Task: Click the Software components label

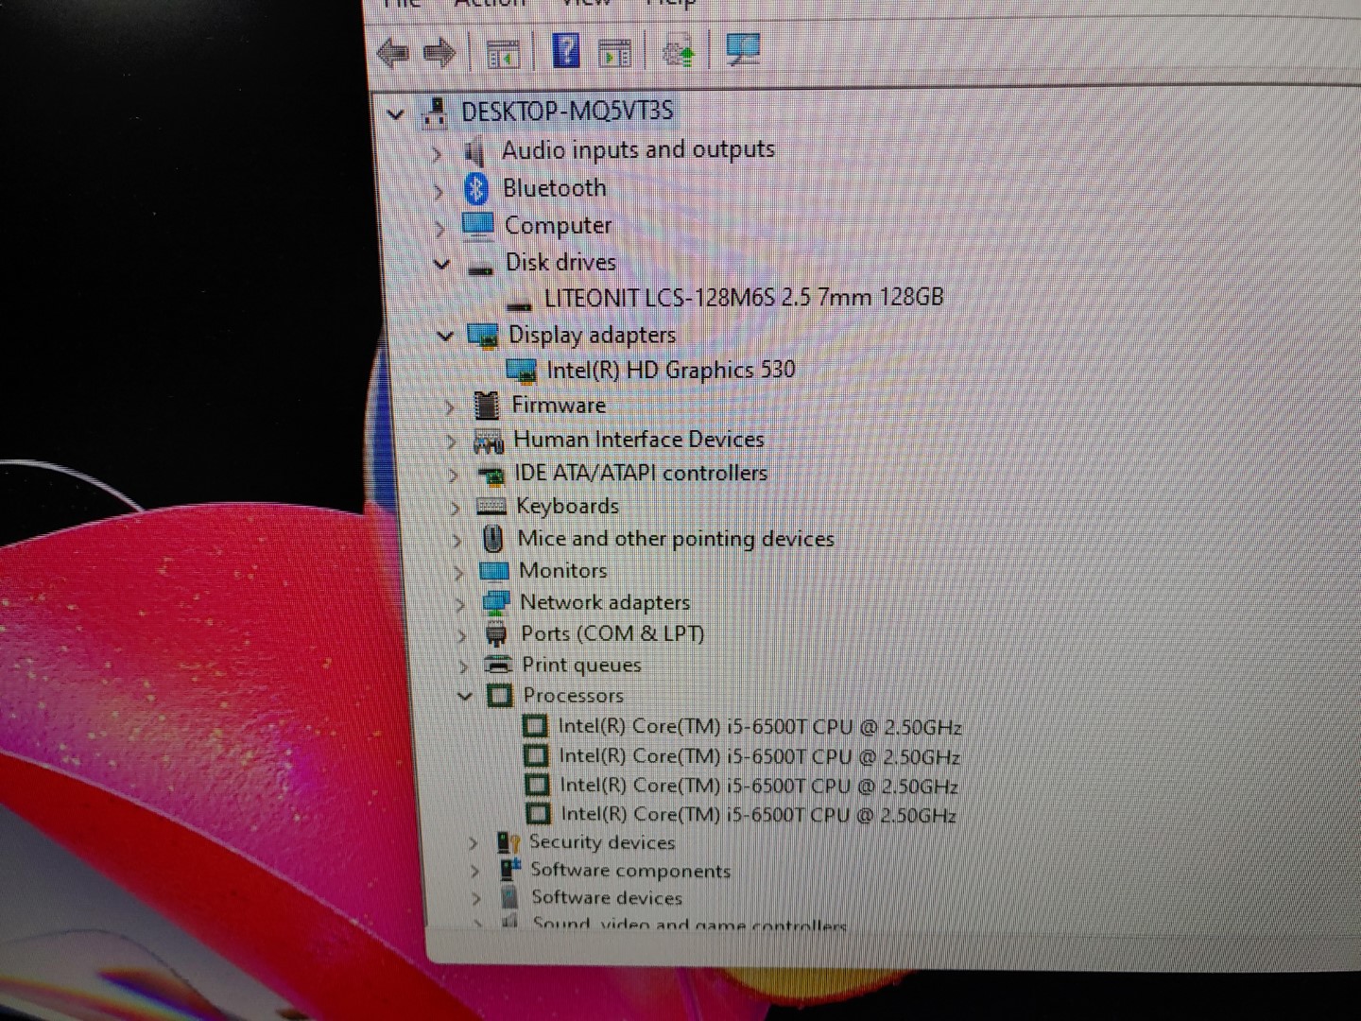Action: click(x=630, y=870)
